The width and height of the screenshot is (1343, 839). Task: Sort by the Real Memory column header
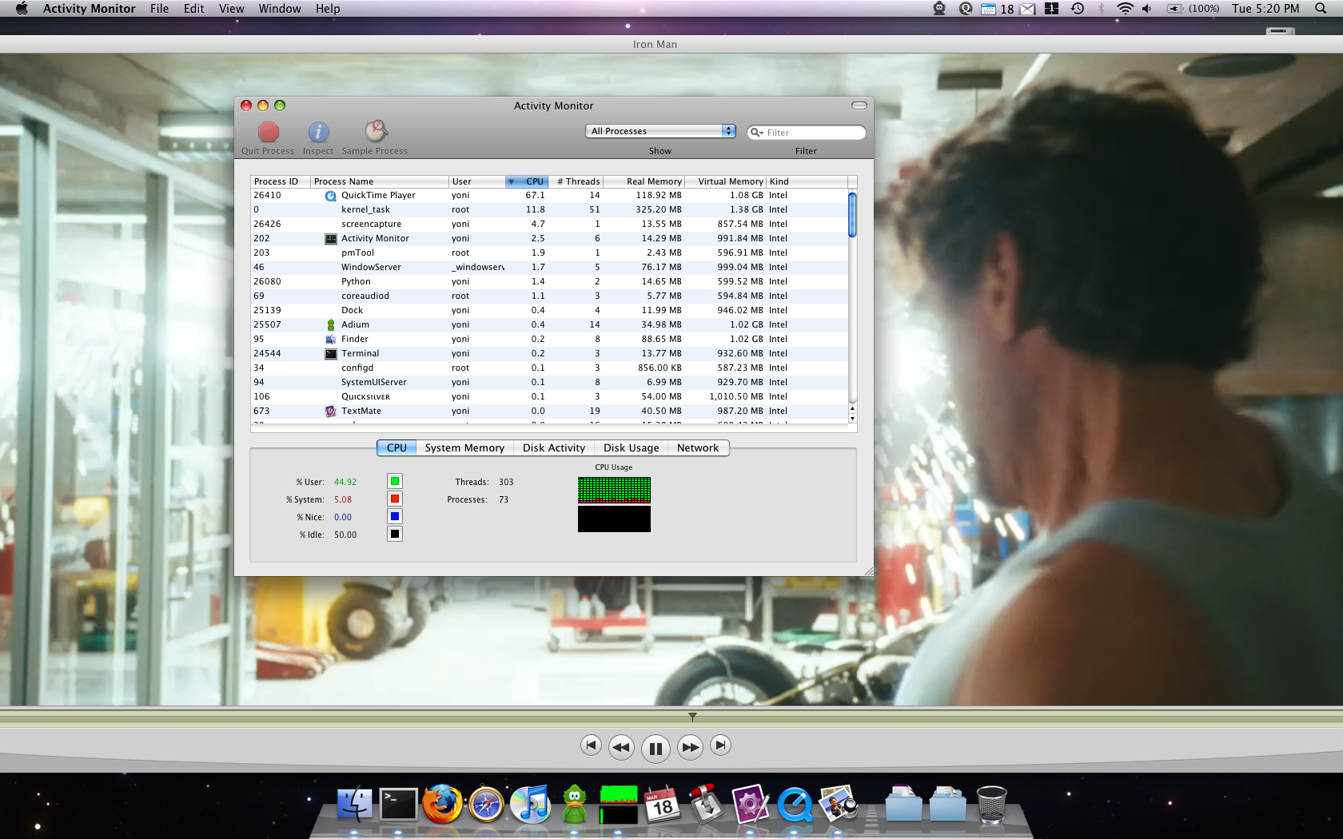click(644, 181)
